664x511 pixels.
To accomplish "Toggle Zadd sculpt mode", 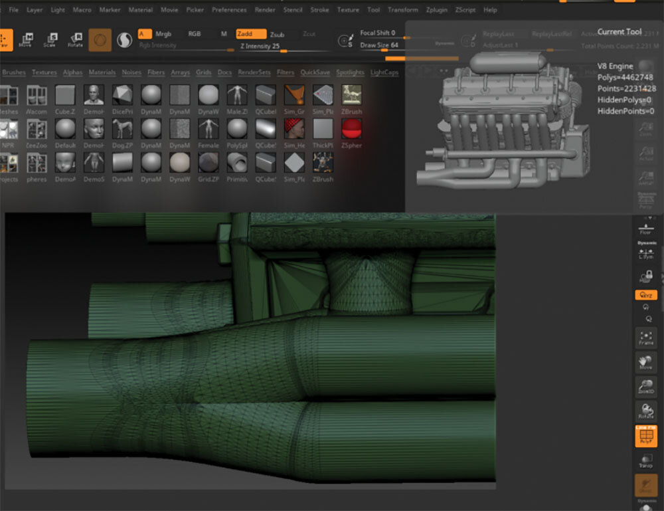I will pos(251,34).
